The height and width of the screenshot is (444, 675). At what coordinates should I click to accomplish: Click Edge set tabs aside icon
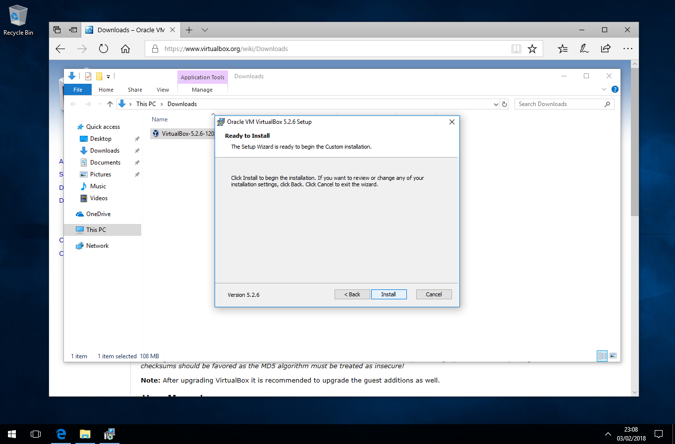click(x=73, y=30)
